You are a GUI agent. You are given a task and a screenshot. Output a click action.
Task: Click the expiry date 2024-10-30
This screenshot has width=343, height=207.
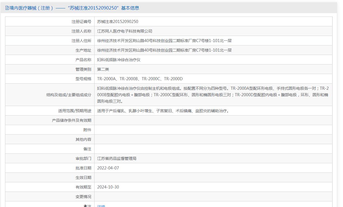point(108,187)
